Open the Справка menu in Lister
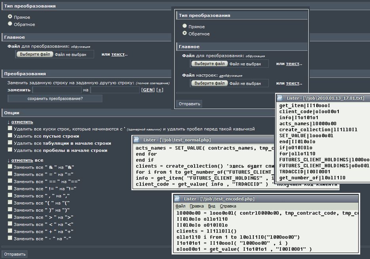Viewport: 370px width, 259px height. coord(228,206)
